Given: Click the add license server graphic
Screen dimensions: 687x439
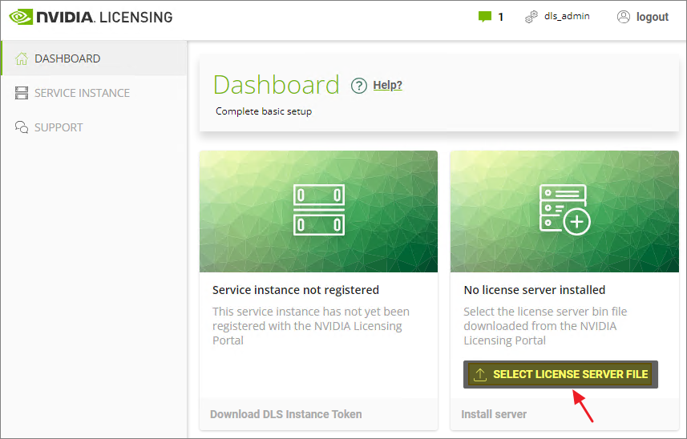Looking at the screenshot, I should pyautogui.click(x=564, y=210).
